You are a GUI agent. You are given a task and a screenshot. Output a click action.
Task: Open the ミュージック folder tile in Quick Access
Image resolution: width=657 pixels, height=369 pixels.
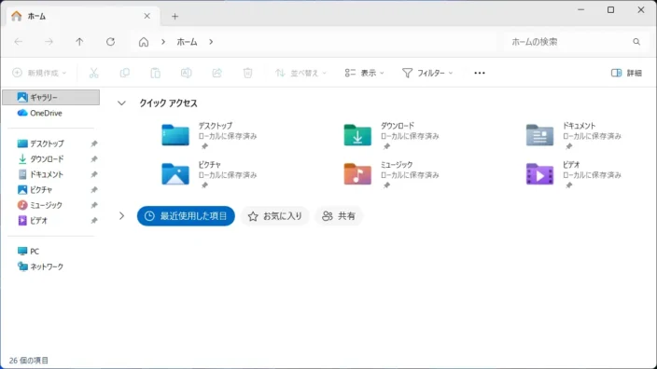coord(392,174)
